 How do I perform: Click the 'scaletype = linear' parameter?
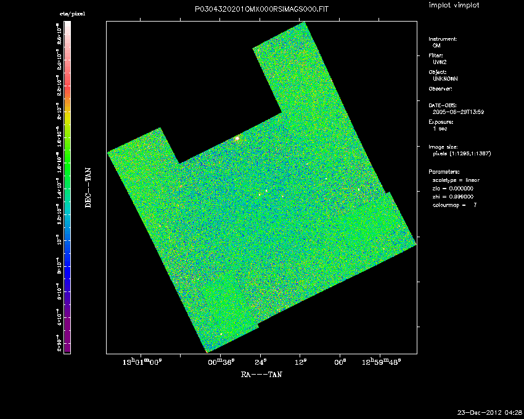(456, 180)
